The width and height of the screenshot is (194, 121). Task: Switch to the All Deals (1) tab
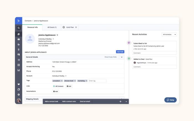(52, 27)
